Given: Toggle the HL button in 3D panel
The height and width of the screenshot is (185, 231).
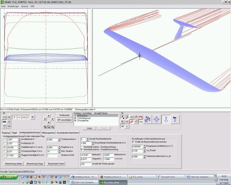Looking at the screenshot, I should pyautogui.click(x=122, y=122).
